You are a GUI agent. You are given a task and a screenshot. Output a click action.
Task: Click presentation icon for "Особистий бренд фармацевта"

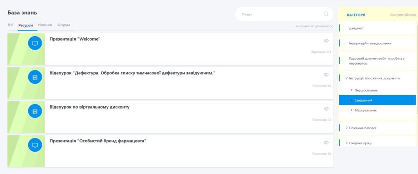coord(35,145)
